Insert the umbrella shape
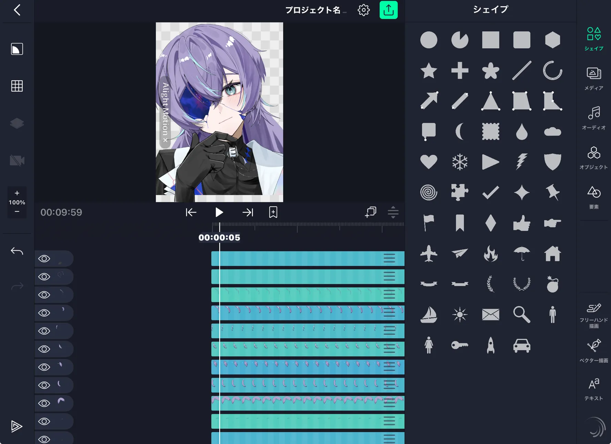The width and height of the screenshot is (611, 444). pos(522,254)
